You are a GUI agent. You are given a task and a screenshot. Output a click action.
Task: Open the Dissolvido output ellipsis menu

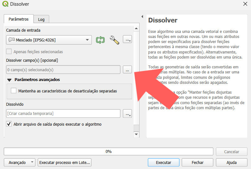(128, 114)
